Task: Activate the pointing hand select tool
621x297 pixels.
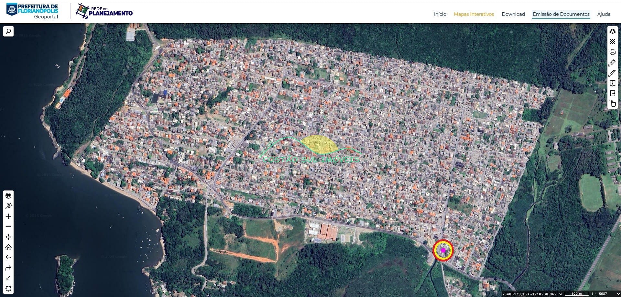Action: coord(612,104)
